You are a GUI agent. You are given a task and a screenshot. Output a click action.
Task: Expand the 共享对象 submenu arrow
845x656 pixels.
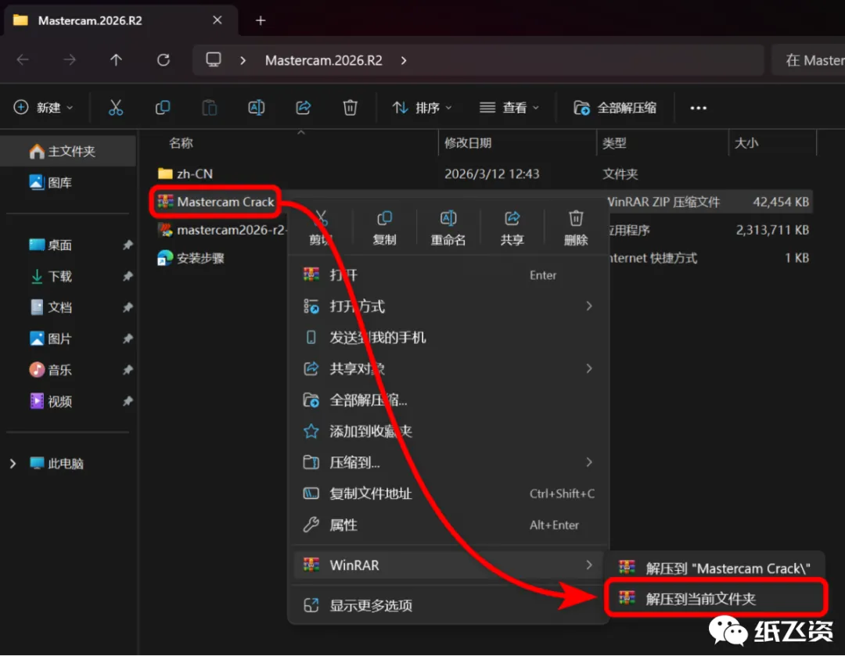(x=589, y=368)
